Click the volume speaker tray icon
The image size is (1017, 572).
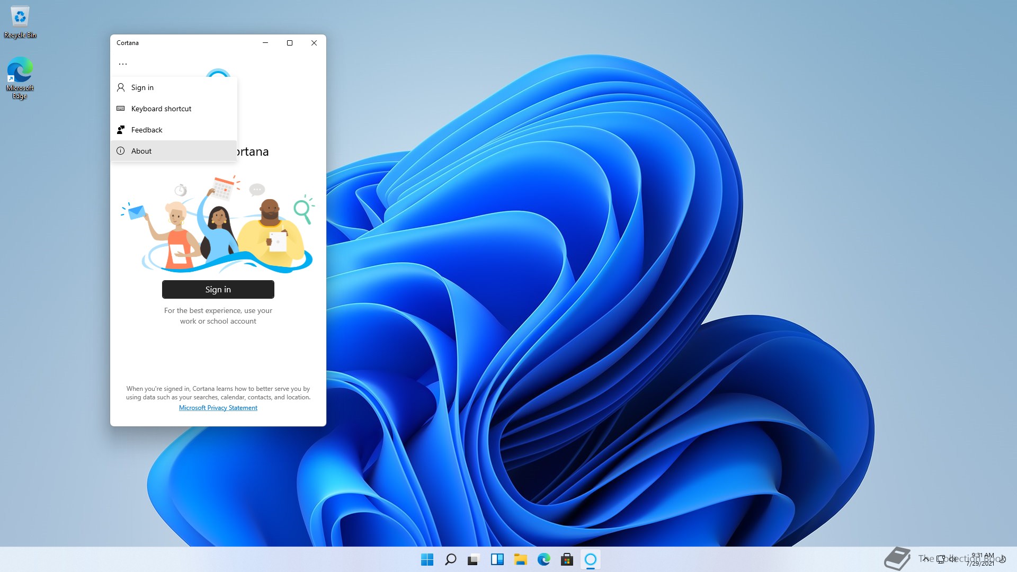[953, 559]
